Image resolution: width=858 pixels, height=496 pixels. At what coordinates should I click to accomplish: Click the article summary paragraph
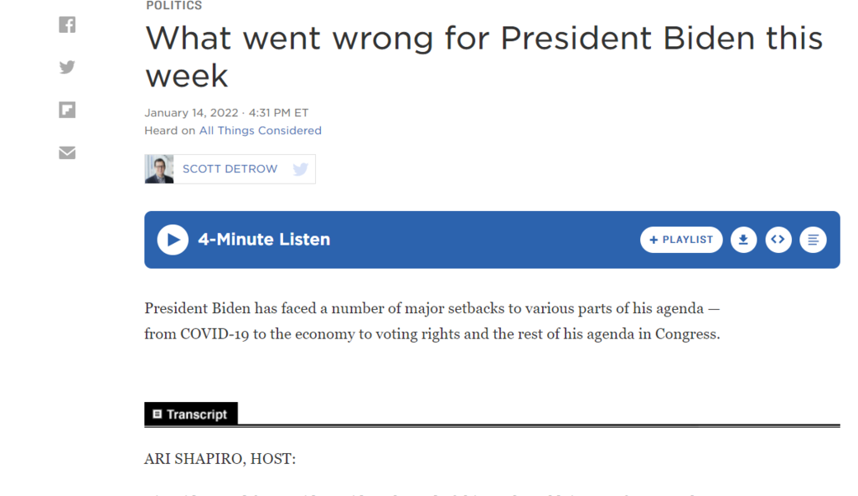(432, 321)
